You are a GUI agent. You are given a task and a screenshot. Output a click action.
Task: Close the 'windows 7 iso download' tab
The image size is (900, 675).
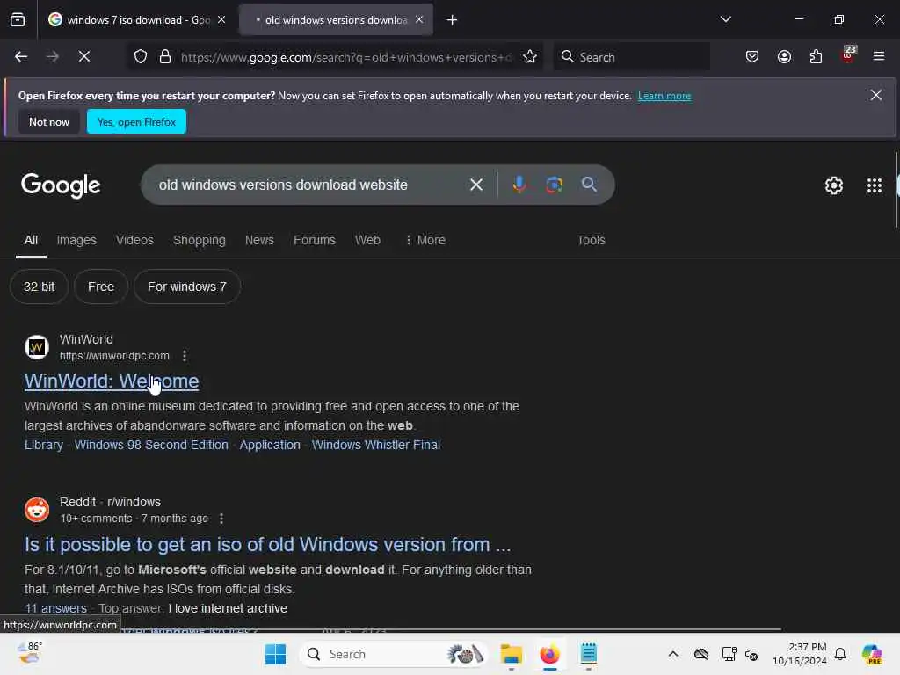[x=221, y=19]
